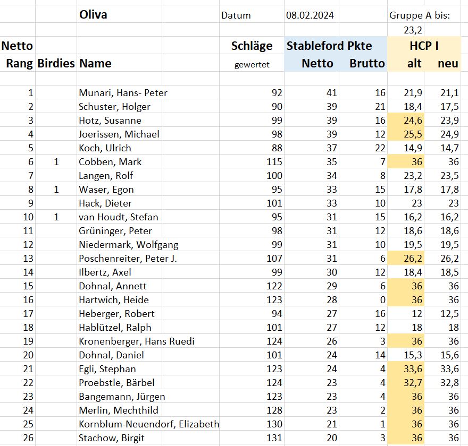
Task: Click the name Poschenreiter, Peter J.
Action: tap(128, 258)
